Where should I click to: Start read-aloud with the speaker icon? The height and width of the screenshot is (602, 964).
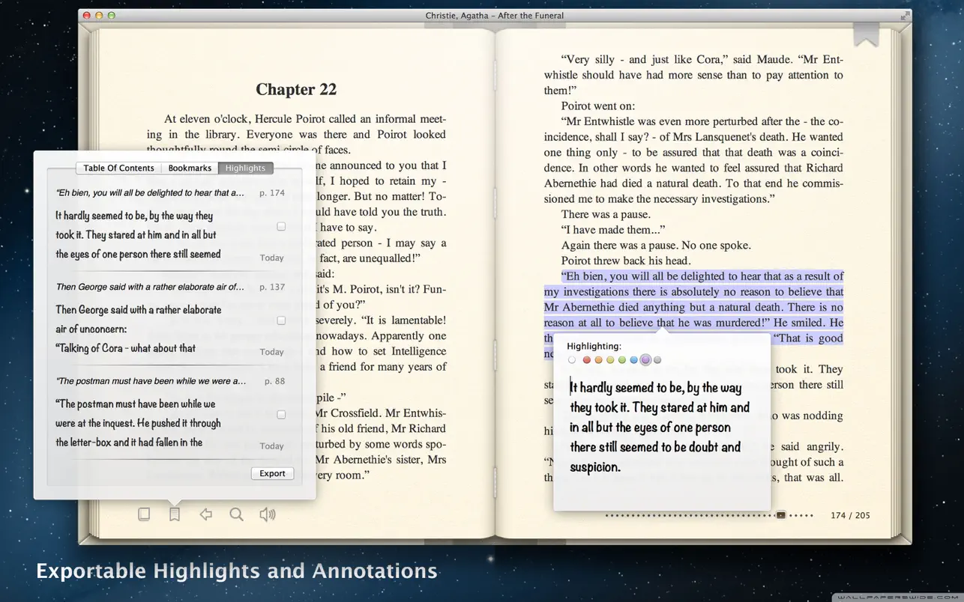267,514
